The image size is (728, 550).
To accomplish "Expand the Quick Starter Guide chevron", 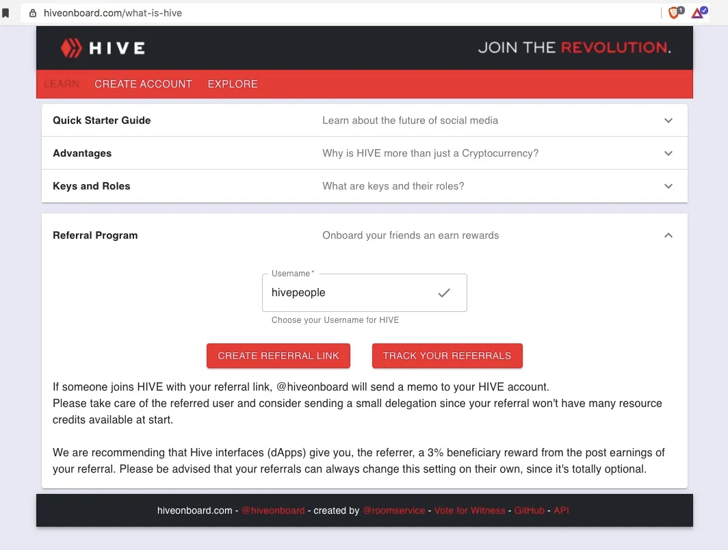I will 668,120.
